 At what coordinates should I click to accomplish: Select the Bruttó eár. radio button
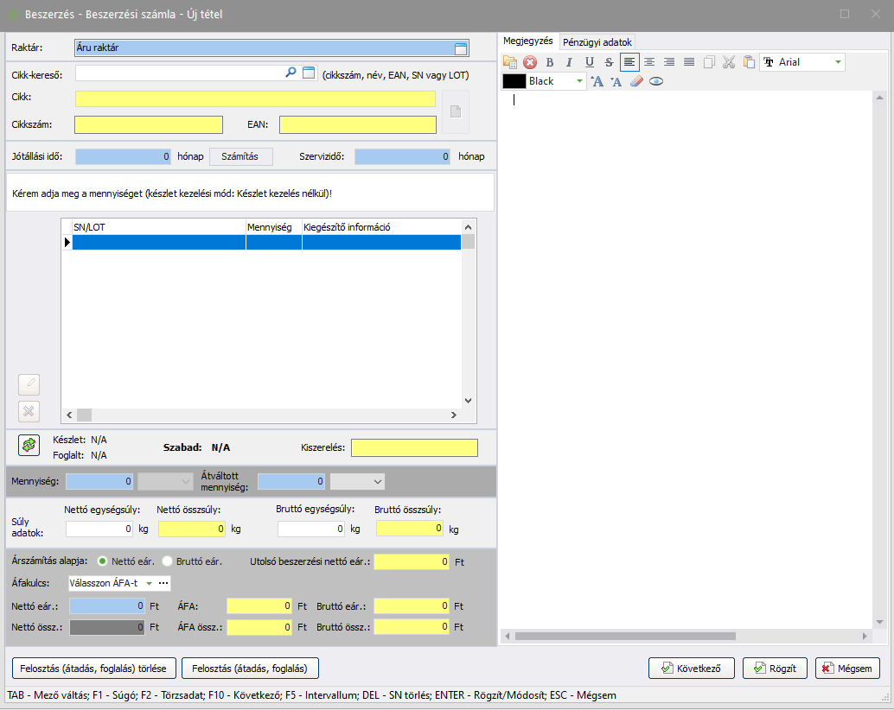click(168, 561)
